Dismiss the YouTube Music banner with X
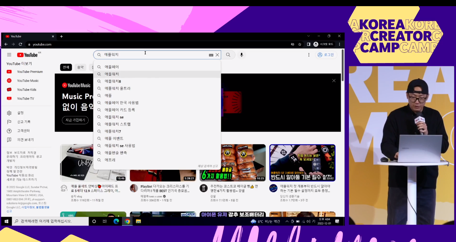 coord(334,81)
